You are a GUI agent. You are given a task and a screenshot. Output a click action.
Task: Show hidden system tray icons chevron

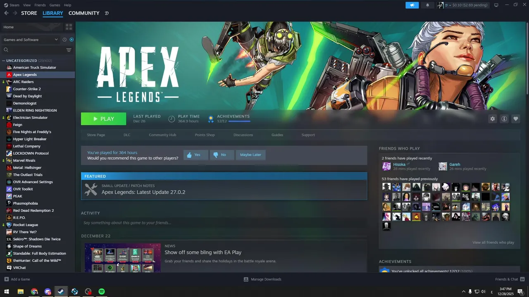coord(463,292)
